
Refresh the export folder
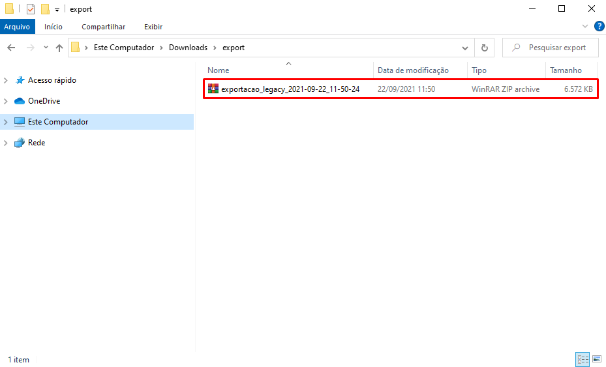484,48
